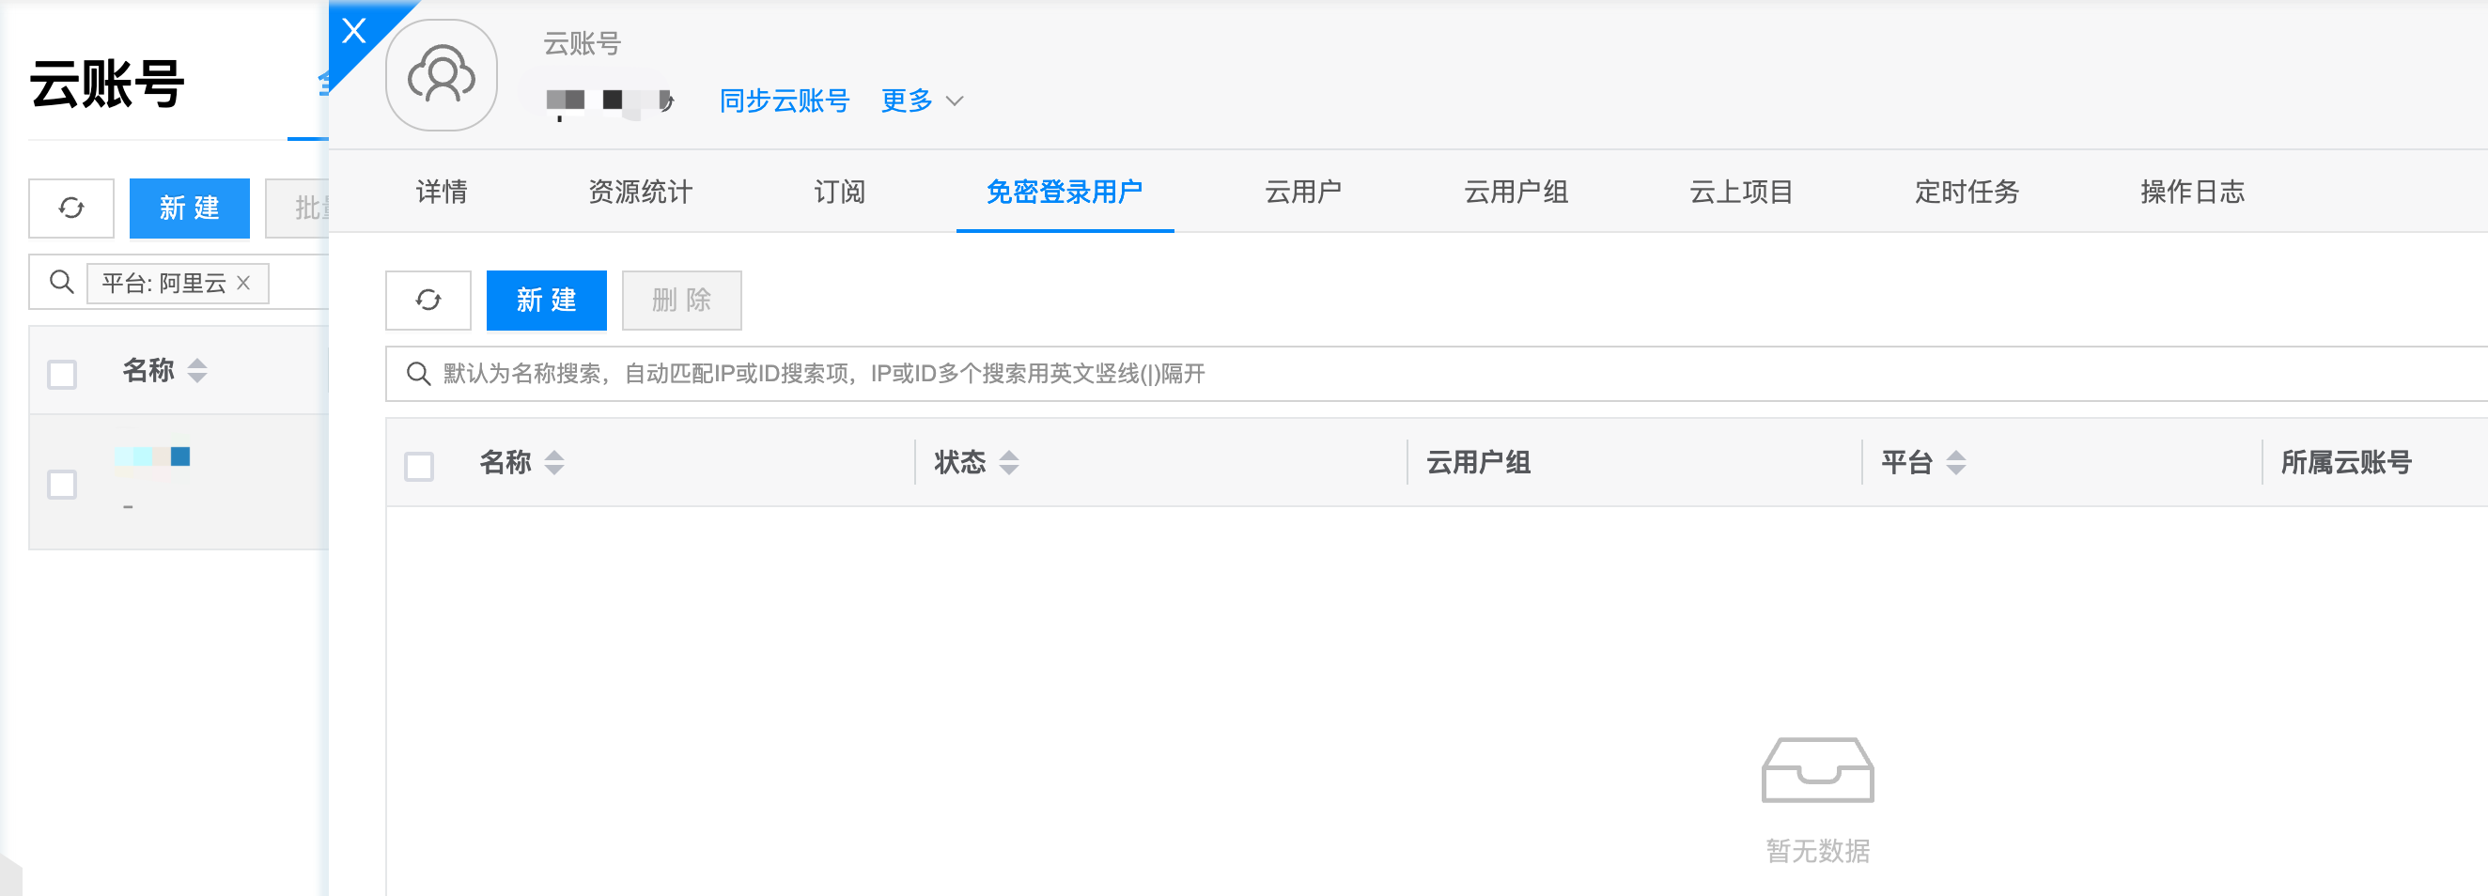Click the cloud account avatar icon
This screenshot has height=896, width=2488.
tap(442, 75)
